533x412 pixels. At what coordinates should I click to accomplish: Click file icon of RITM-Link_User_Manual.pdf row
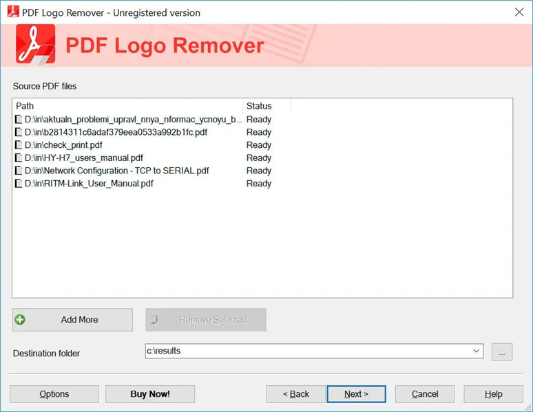(x=19, y=184)
